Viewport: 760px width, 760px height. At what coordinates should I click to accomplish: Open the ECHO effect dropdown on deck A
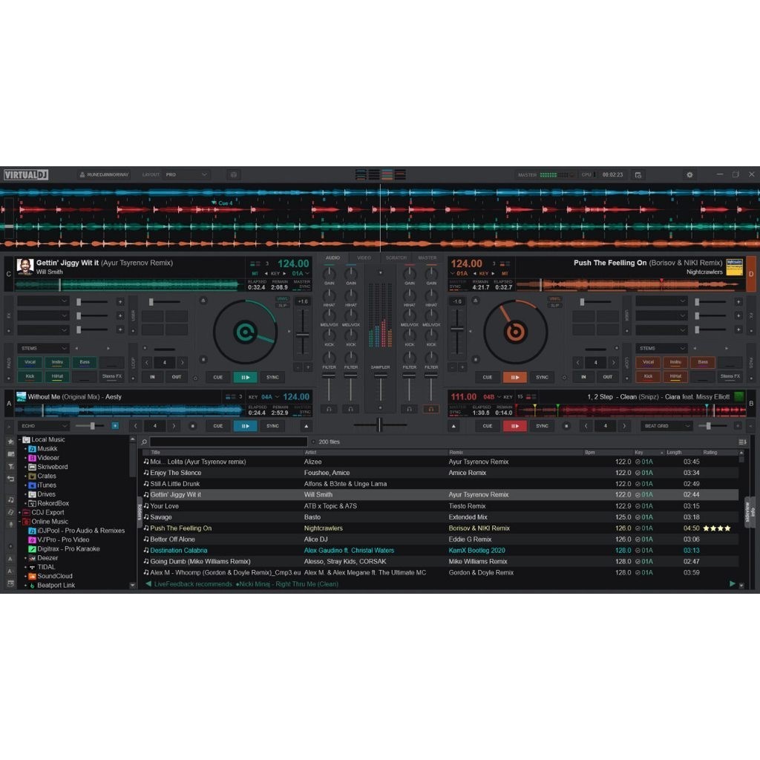click(44, 426)
